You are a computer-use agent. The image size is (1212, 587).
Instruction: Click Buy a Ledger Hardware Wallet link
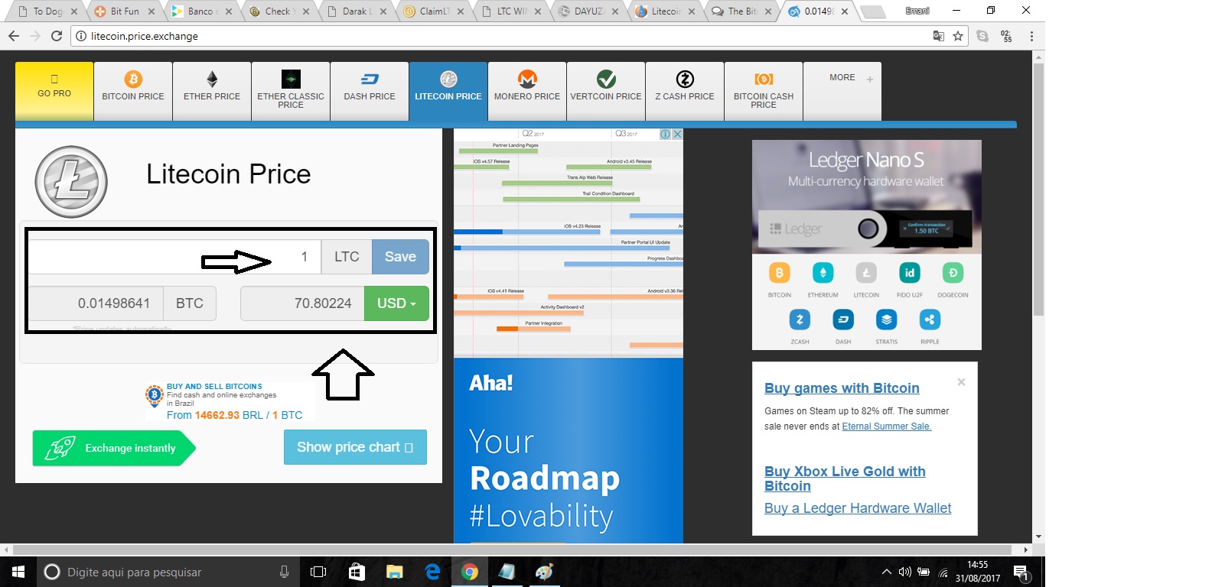[x=858, y=508]
